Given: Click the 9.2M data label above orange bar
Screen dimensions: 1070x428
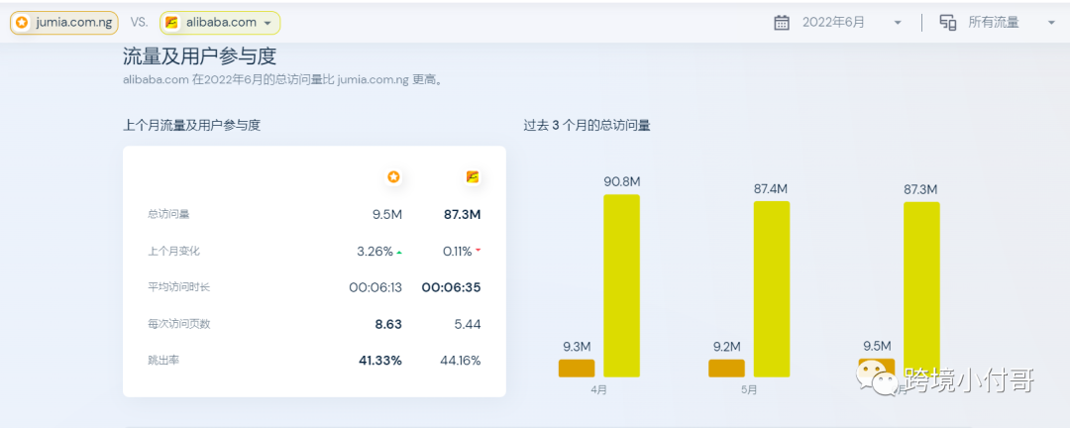Looking at the screenshot, I should 726,347.
